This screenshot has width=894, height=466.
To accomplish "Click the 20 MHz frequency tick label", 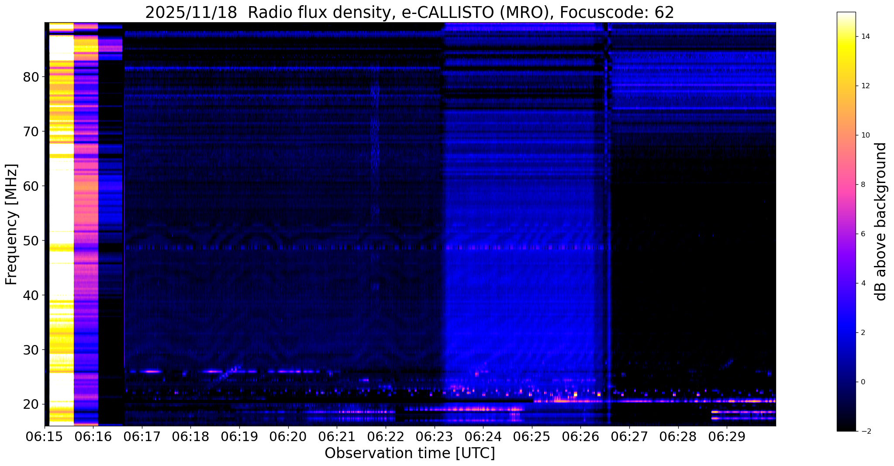I will click(31, 404).
